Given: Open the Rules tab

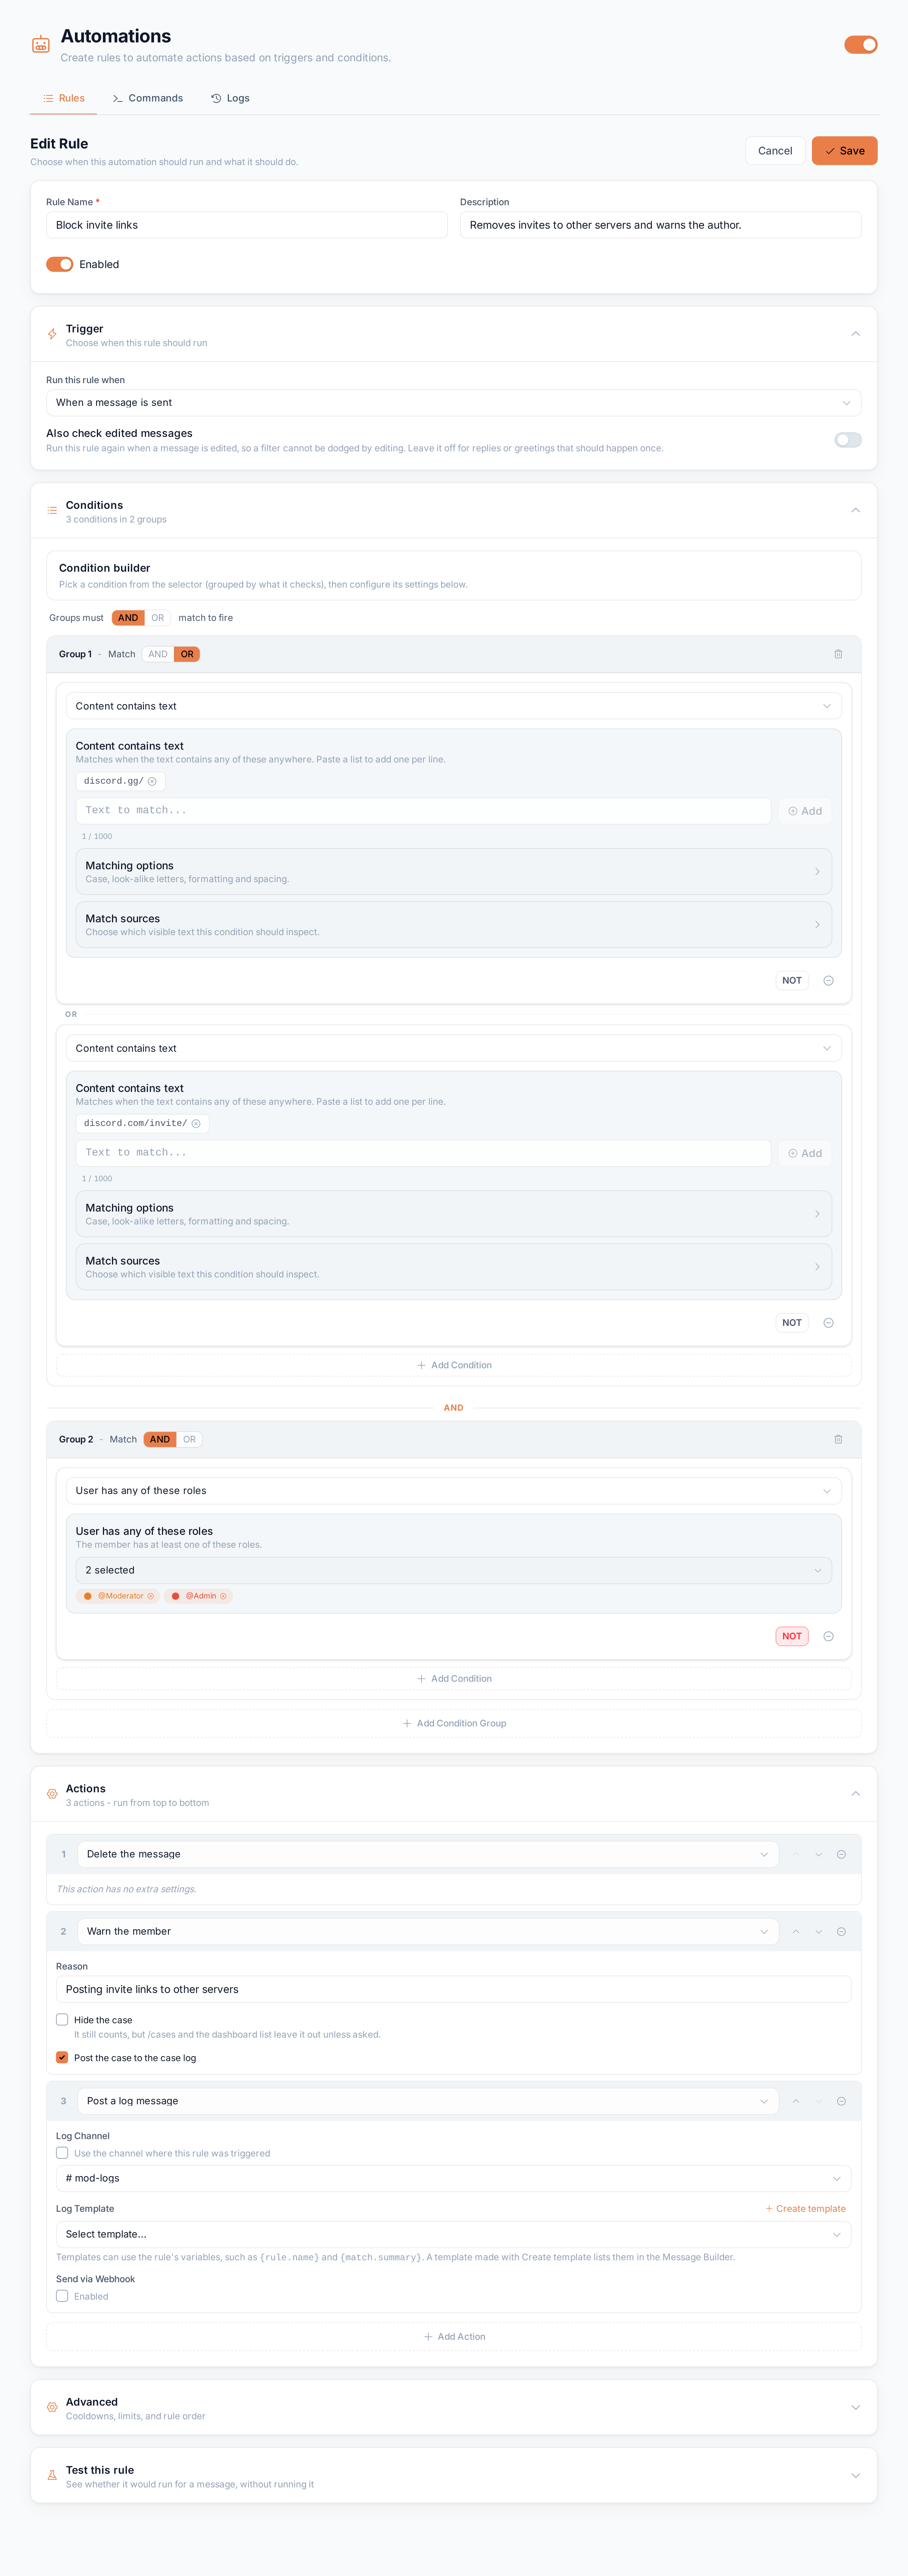Looking at the screenshot, I should (64, 98).
